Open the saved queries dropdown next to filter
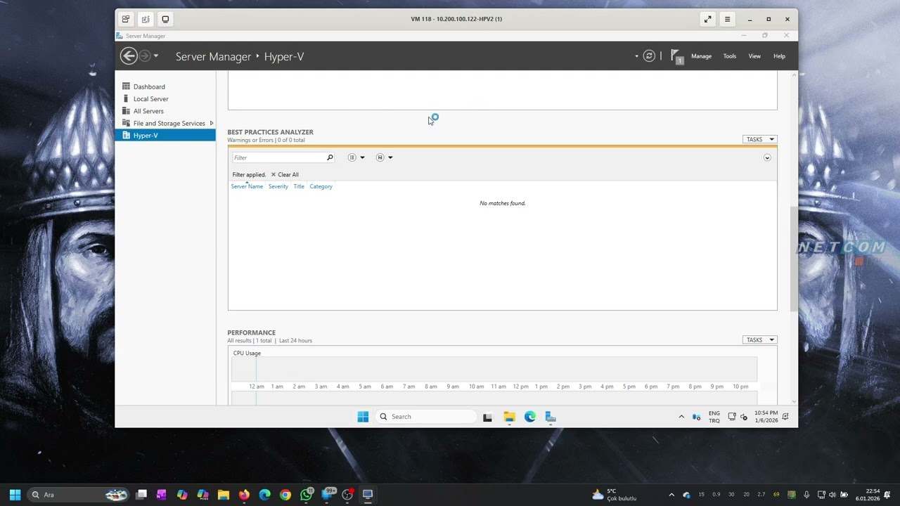The image size is (900, 506). point(384,157)
